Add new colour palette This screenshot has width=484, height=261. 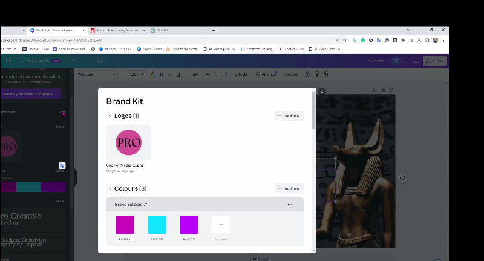point(289,188)
